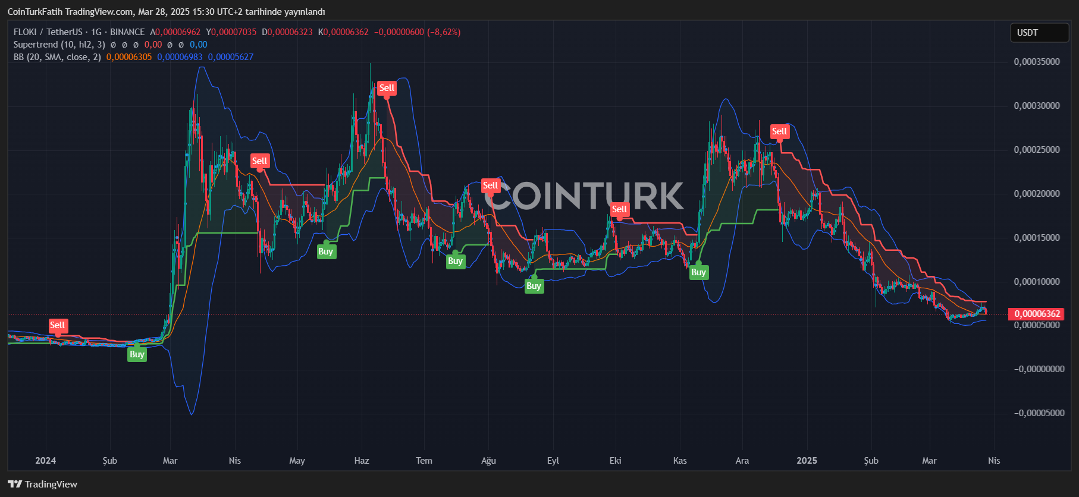Click the orange BB value 0,00006305

(x=129, y=57)
